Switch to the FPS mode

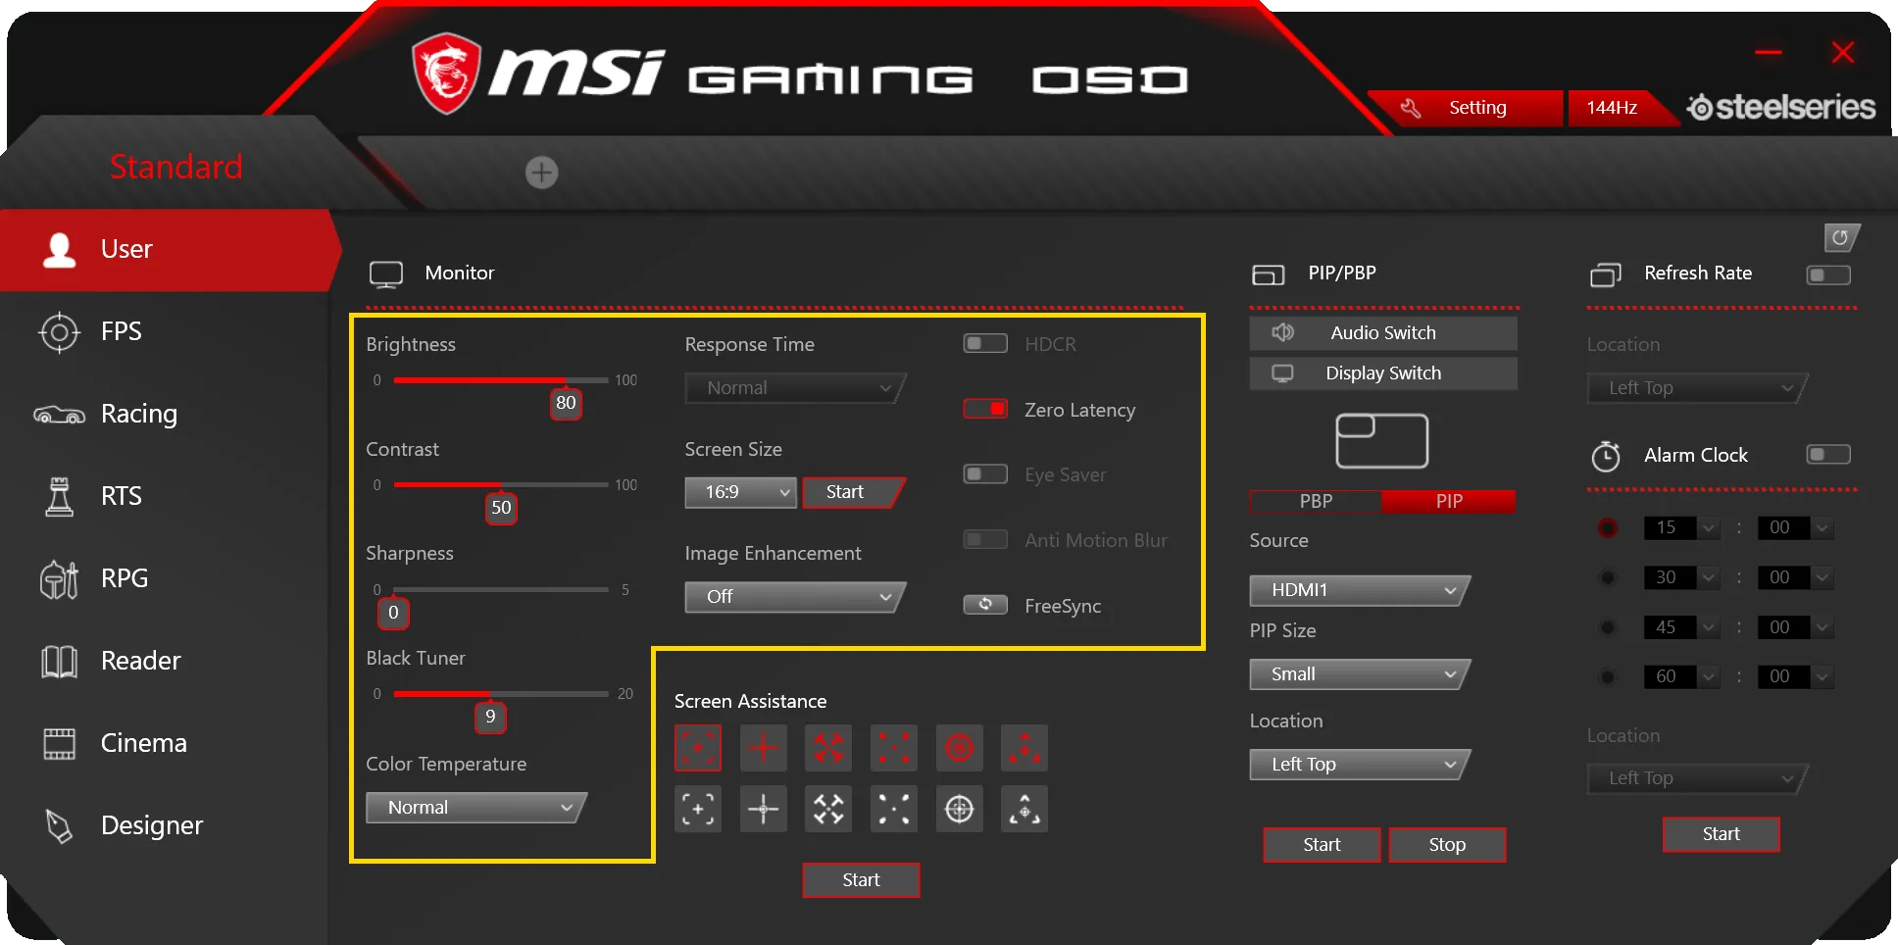(165, 332)
